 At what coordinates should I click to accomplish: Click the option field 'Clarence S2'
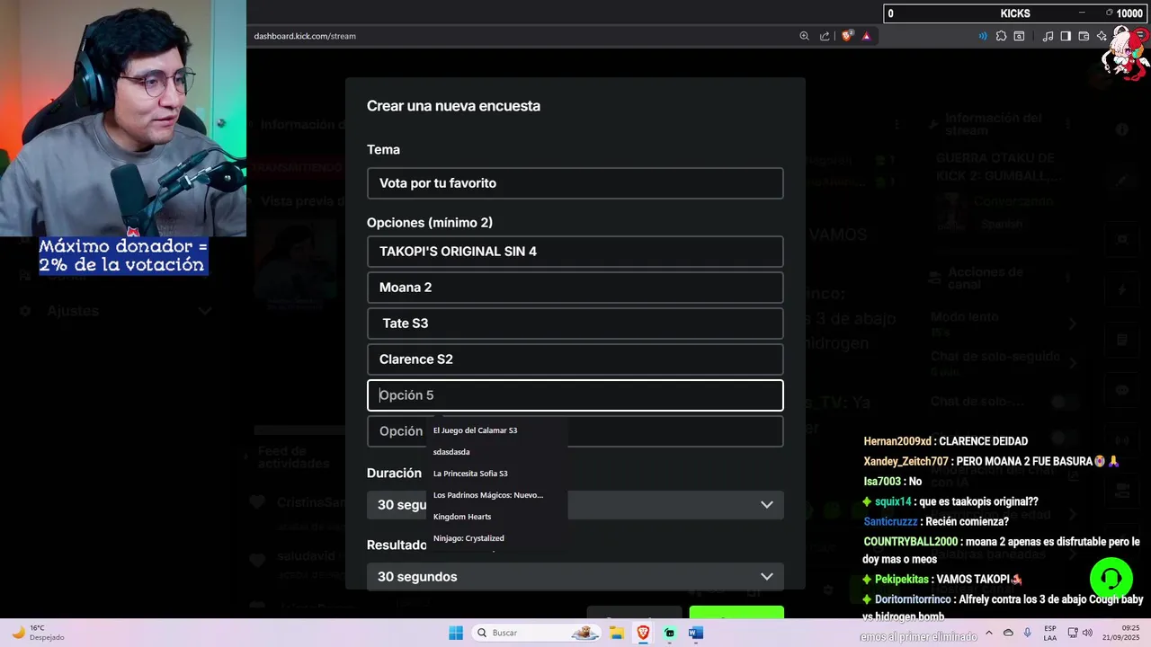[x=575, y=359]
